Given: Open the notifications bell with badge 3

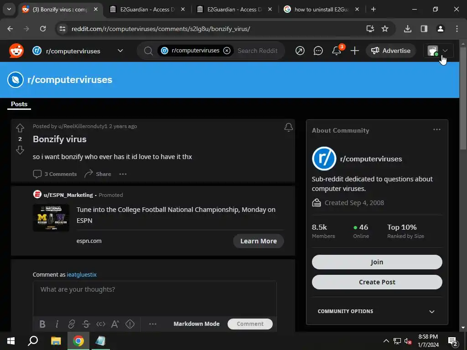Looking at the screenshot, I should tap(337, 51).
